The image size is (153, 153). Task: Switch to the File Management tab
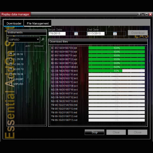click(x=38, y=23)
